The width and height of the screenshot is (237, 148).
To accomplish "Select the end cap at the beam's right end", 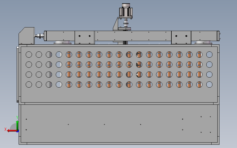I will click(218, 36).
